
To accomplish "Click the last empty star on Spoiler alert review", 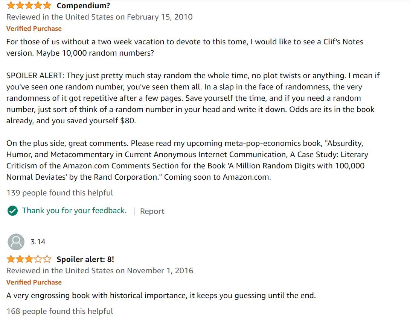I will click(x=47, y=259).
